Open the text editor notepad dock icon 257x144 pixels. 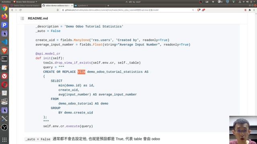[x=4, y=68]
